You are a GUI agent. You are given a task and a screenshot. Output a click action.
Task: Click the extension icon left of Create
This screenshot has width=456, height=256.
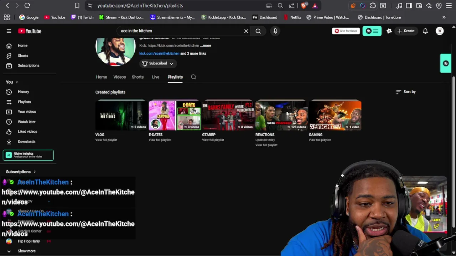[389, 31]
